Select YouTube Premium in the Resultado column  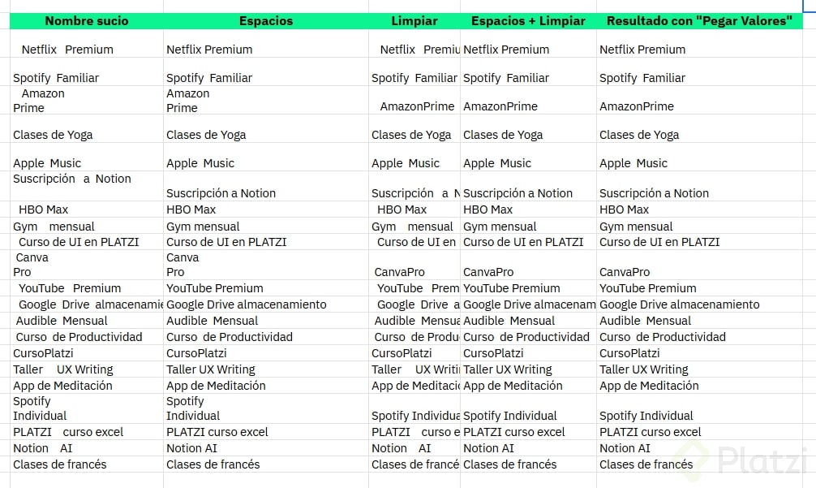tap(649, 288)
